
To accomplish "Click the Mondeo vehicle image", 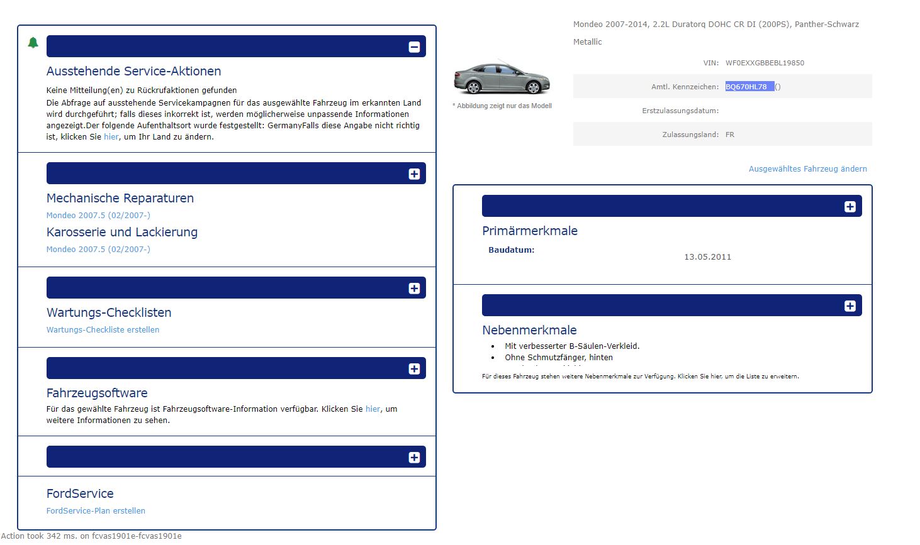I will (502, 78).
